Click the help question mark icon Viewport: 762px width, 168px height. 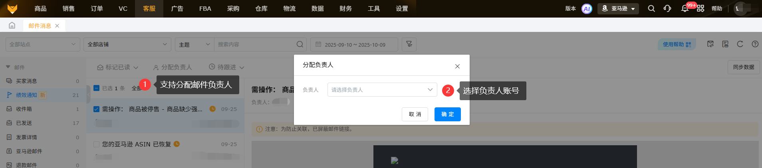point(755,44)
